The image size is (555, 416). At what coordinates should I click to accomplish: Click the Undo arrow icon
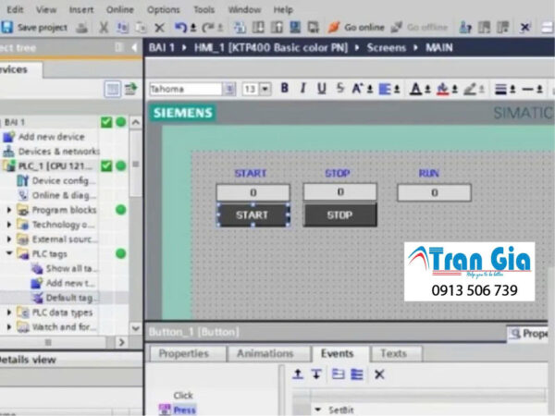pos(180,28)
